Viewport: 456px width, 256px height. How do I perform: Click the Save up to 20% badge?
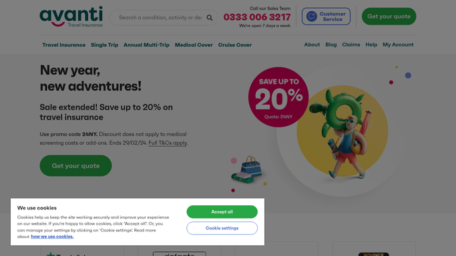coord(278,97)
